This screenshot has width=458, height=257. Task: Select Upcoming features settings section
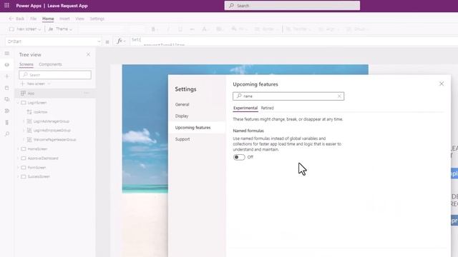(x=196, y=128)
